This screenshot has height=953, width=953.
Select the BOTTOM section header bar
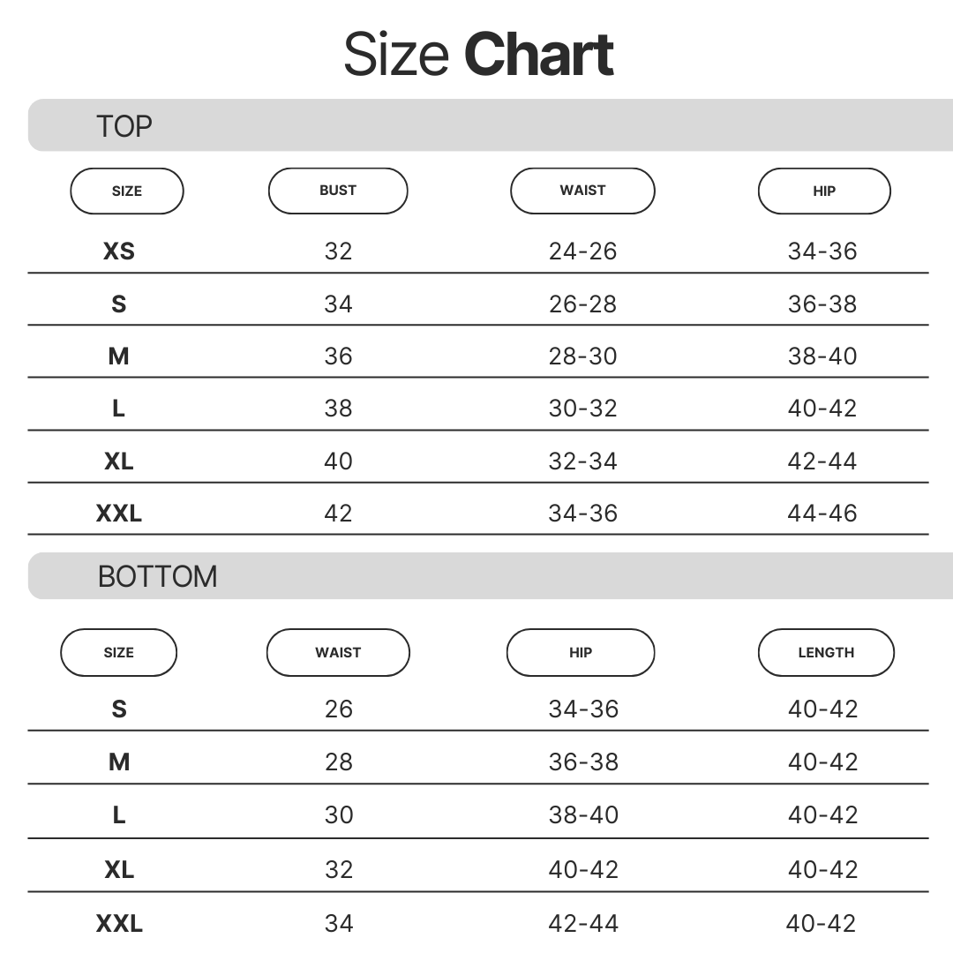pos(491,576)
